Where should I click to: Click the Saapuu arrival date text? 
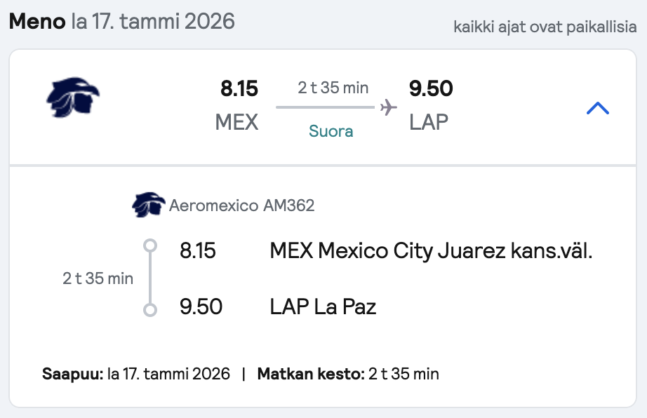[135, 374]
